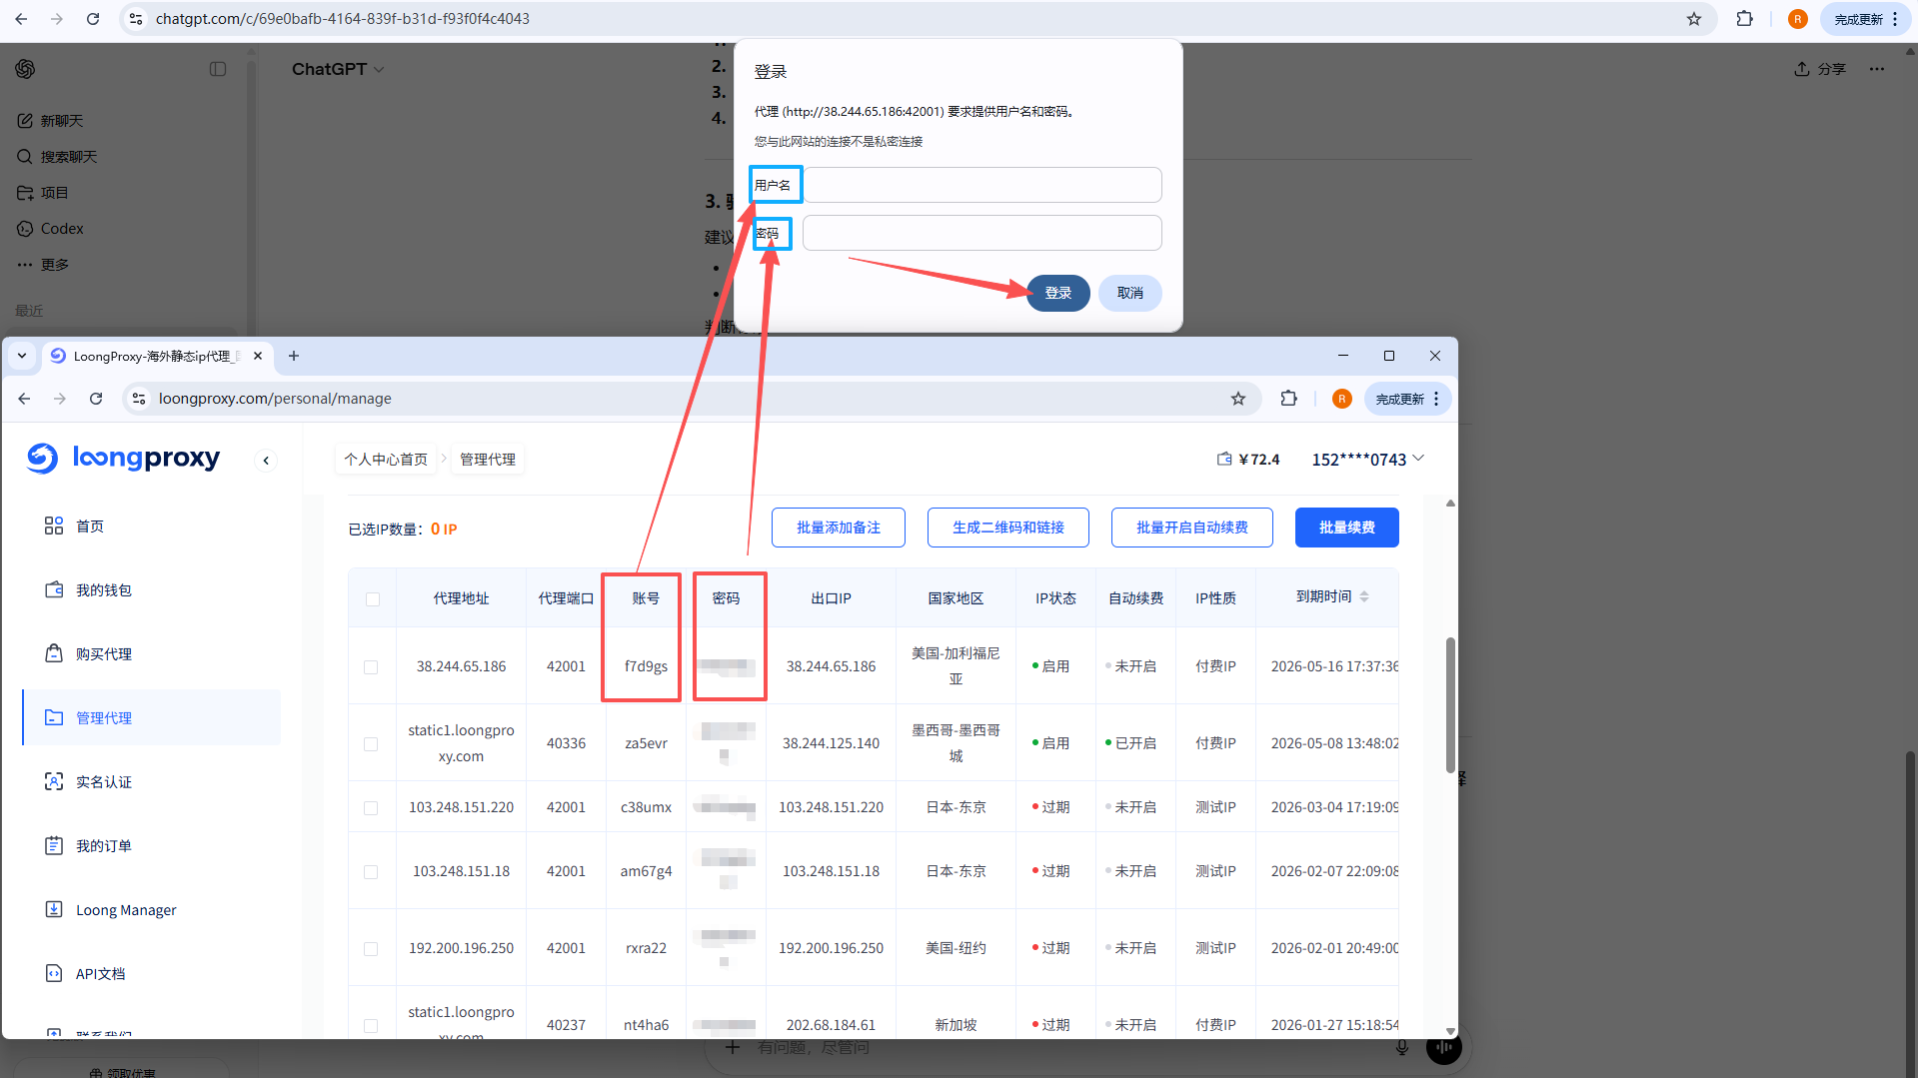1918x1078 pixels.
Task: Click the 用户名 input field
Action: pyautogui.click(x=981, y=186)
